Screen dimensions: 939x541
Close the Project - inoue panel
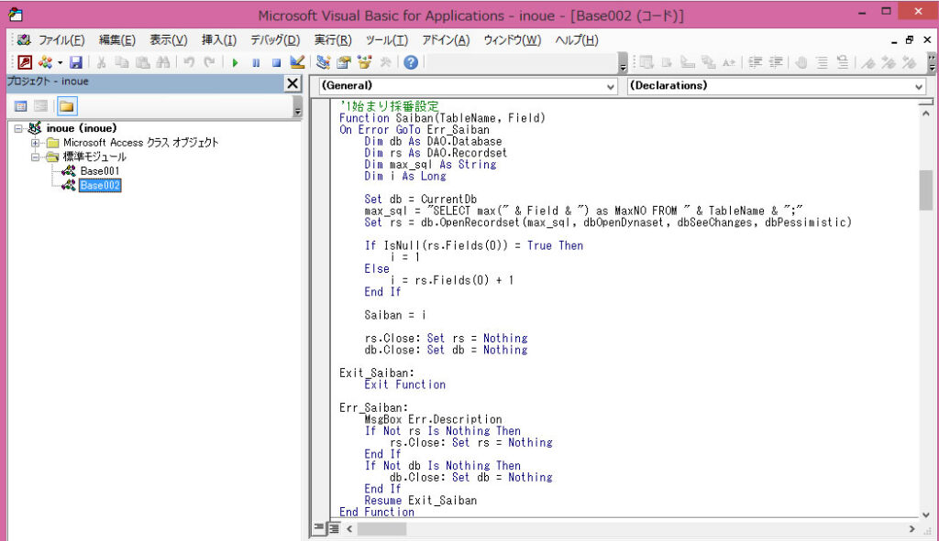[293, 83]
